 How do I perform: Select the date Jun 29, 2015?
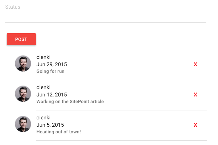(52, 65)
